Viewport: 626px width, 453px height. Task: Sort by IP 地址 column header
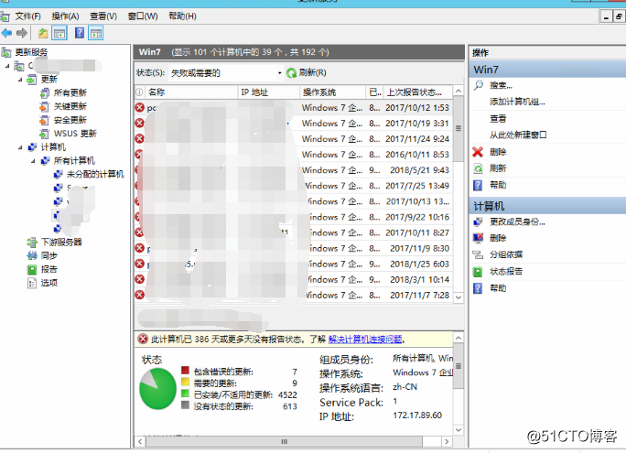click(268, 92)
